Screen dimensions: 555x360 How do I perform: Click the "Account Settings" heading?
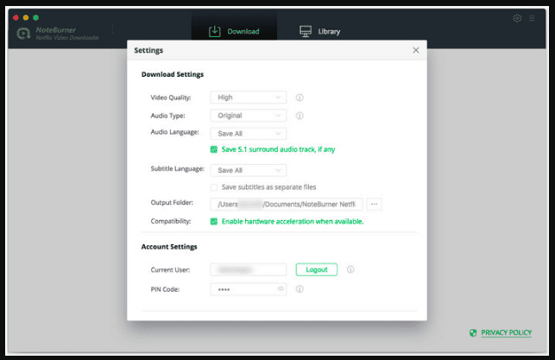pyautogui.click(x=169, y=247)
